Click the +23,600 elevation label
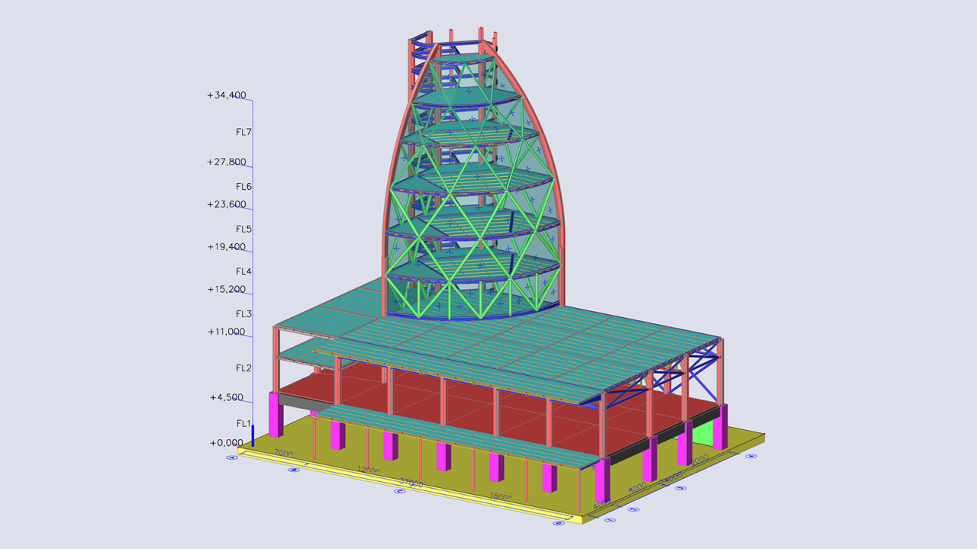Viewport: 977px width, 549px height. tap(226, 204)
